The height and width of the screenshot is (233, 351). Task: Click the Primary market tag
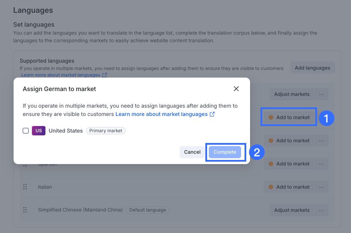106,131
